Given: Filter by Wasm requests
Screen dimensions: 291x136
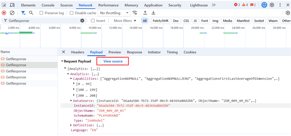Looking at the screenshot, I should (x=273, y=21).
